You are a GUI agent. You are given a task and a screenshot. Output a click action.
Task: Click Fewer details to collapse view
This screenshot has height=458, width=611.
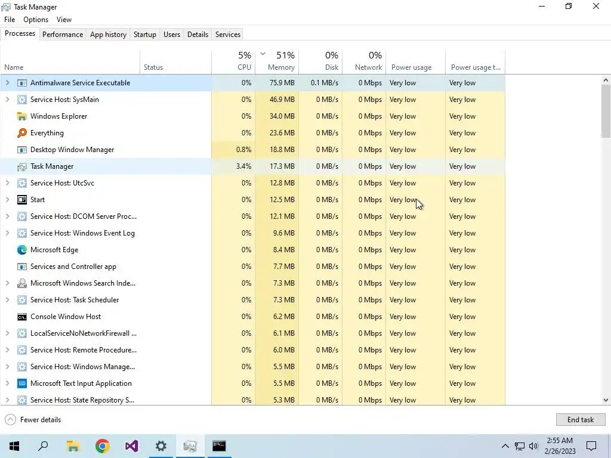(33, 419)
